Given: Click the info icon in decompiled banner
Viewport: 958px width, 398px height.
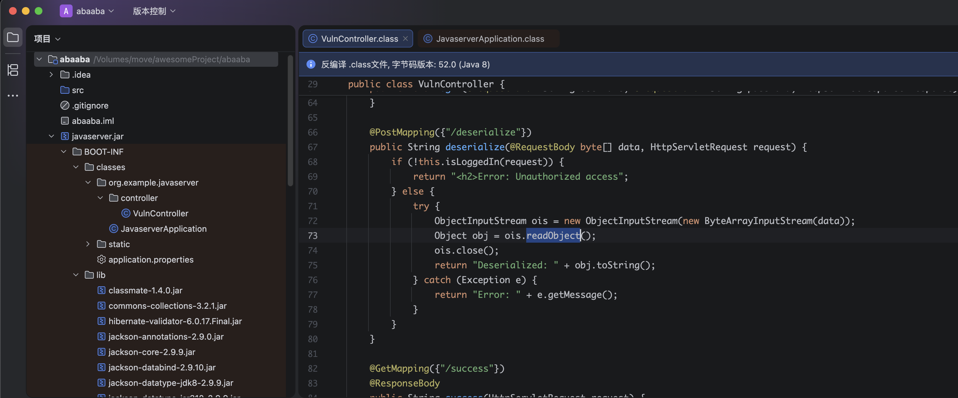Looking at the screenshot, I should 311,64.
